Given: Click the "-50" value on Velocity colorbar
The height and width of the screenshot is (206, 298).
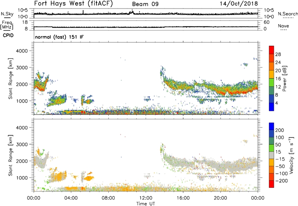Looking at the screenshot, I should (x=280, y=166).
